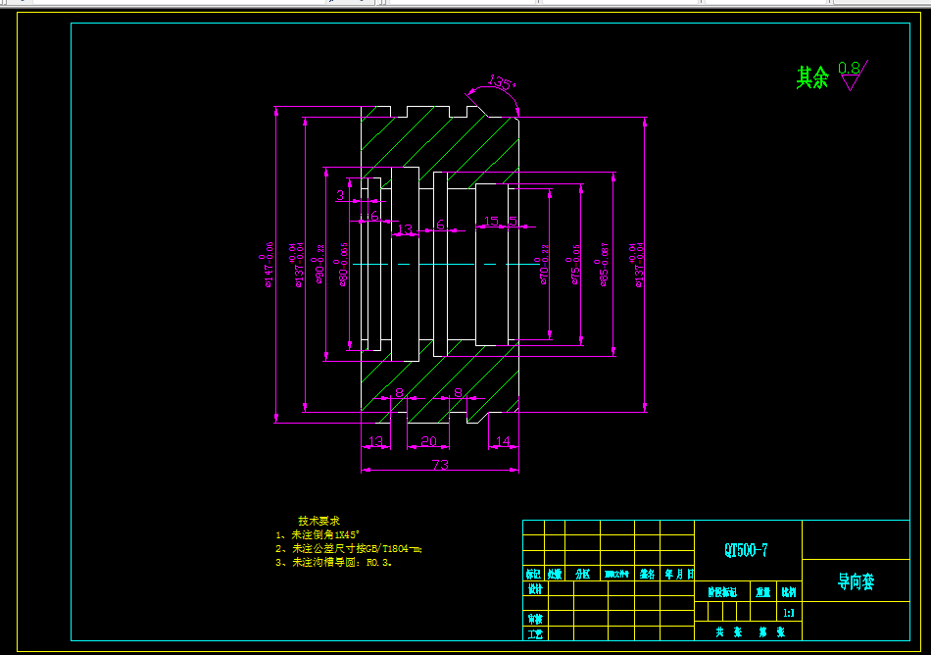Select note 1 未注倒角1X45°

pyautogui.click(x=318, y=534)
